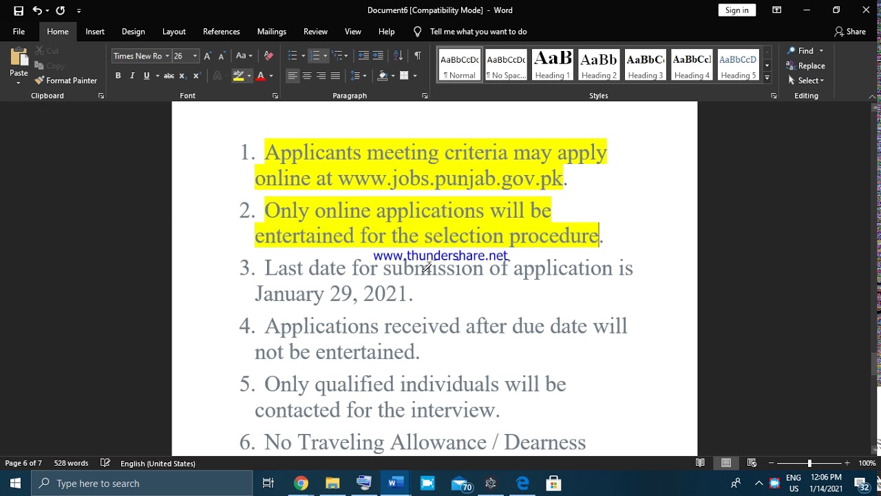
Task: Open the References tab
Action: (222, 32)
